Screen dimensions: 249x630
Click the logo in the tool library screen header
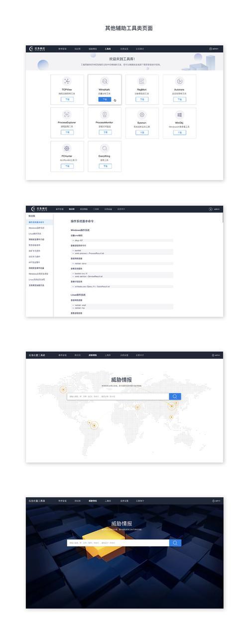[37, 49]
